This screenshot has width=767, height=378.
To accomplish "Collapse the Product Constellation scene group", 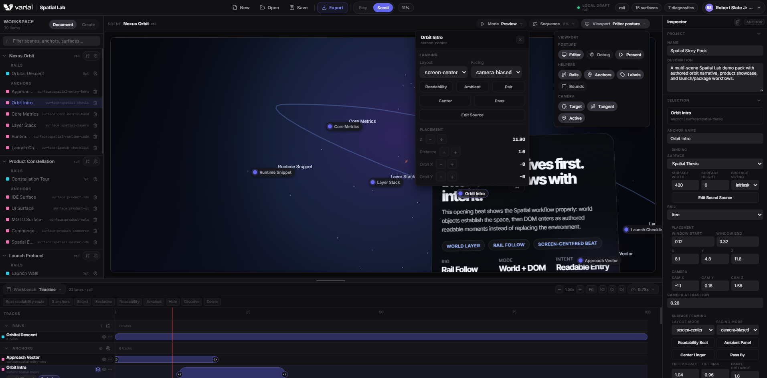I will click(x=4, y=161).
